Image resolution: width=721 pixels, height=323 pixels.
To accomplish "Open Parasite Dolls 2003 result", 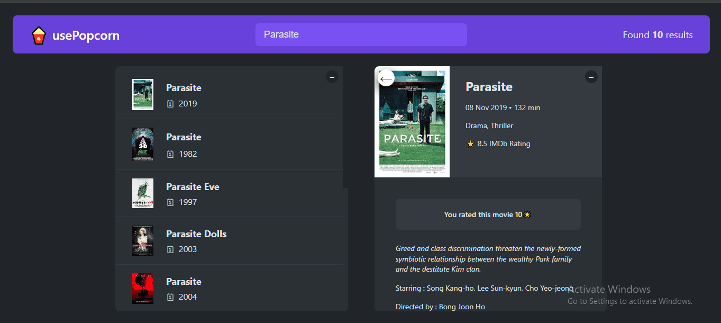I will click(x=196, y=234).
